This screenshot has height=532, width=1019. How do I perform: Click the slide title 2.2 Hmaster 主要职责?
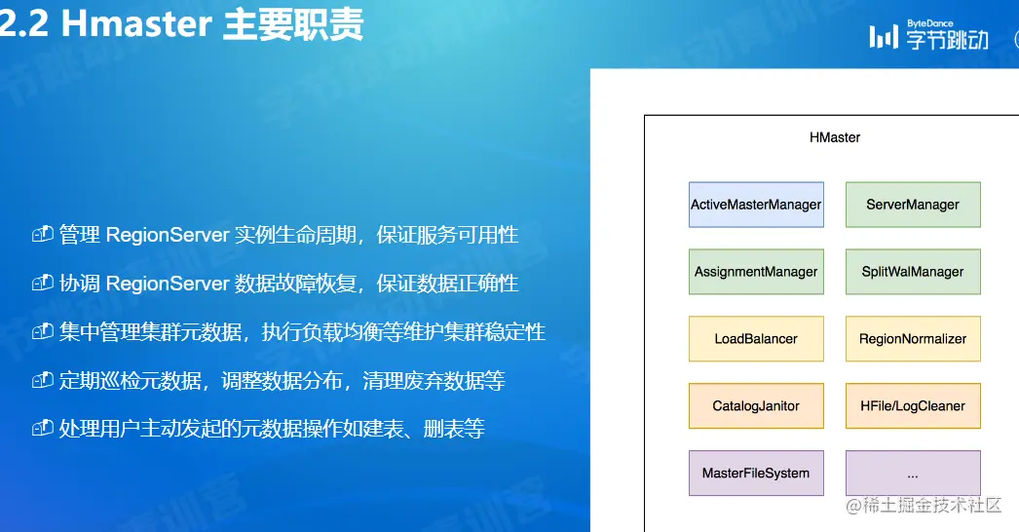[180, 23]
